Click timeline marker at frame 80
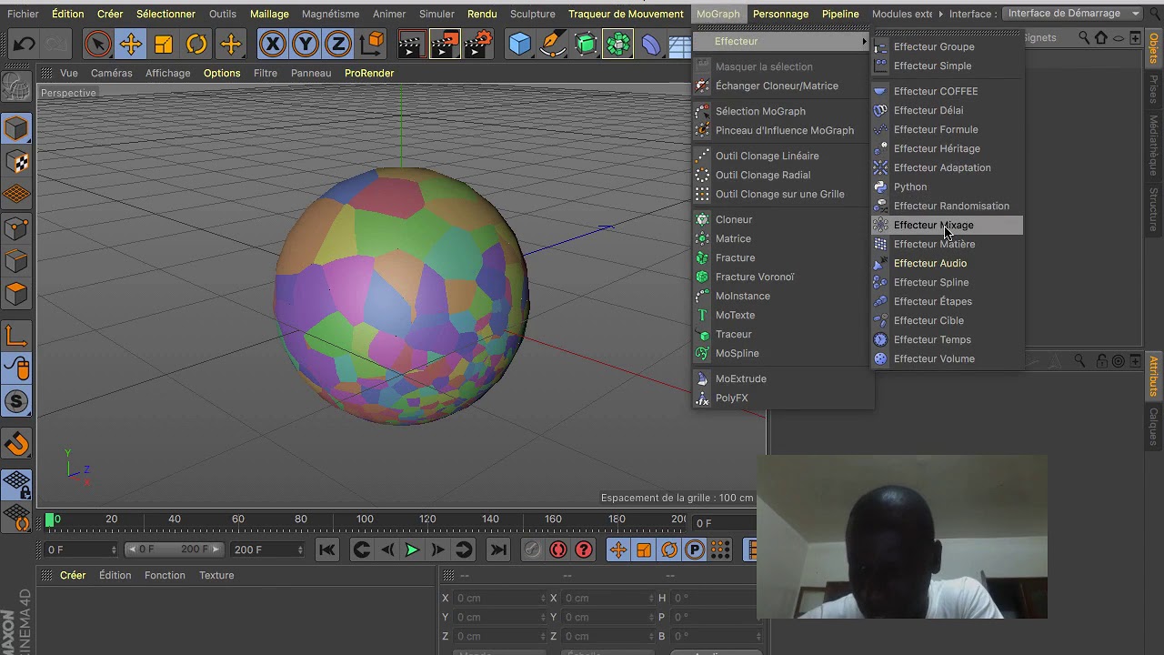This screenshot has width=1164, height=655. click(301, 519)
